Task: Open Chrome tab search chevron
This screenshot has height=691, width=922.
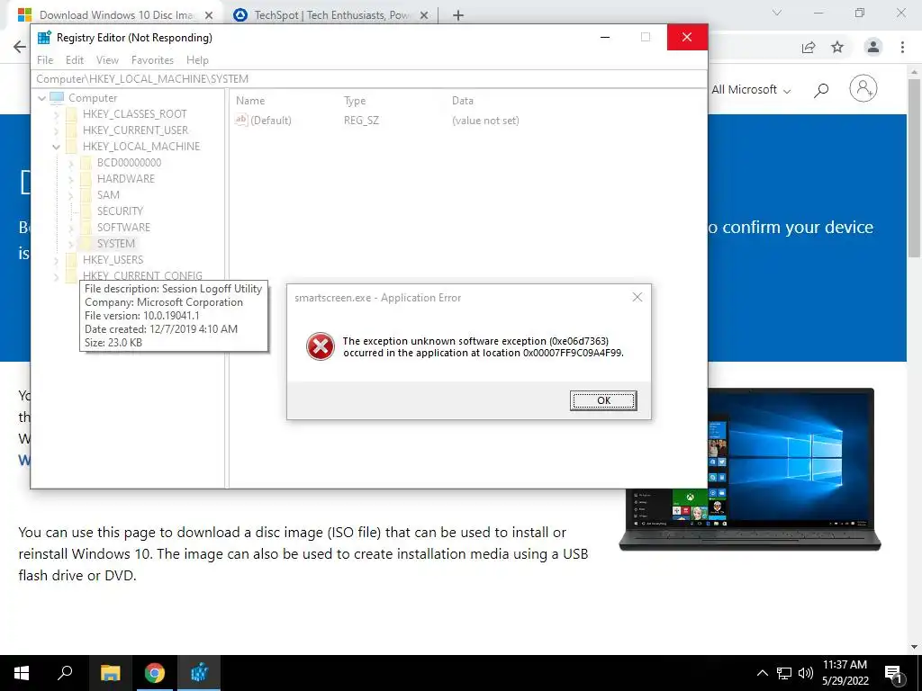Action: [777, 13]
